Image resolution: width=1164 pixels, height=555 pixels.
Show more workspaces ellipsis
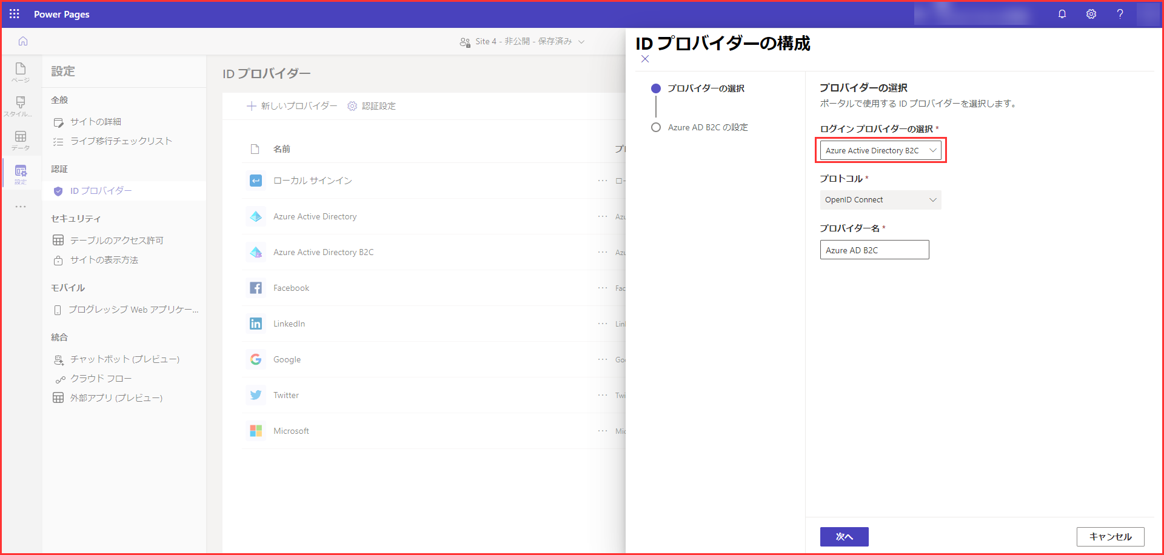pyautogui.click(x=21, y=207)
